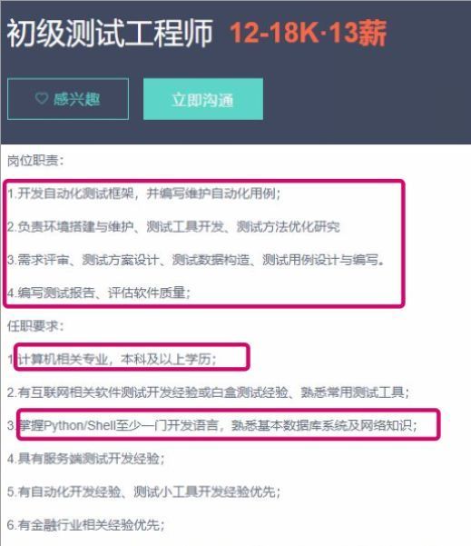This screenshot has height=546, width=471.
Task: Click the heart icon in 感兴趣 button
Action: tap(42, 98)
